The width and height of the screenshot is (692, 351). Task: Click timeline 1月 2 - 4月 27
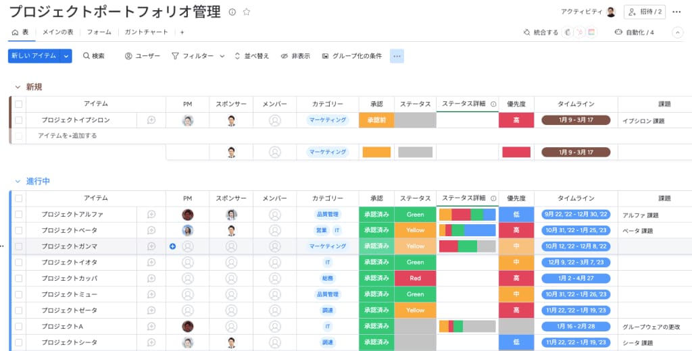pos(576,278)
